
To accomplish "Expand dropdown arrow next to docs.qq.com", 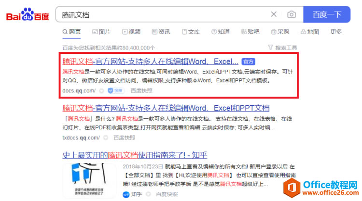I will tap(101, 91).
